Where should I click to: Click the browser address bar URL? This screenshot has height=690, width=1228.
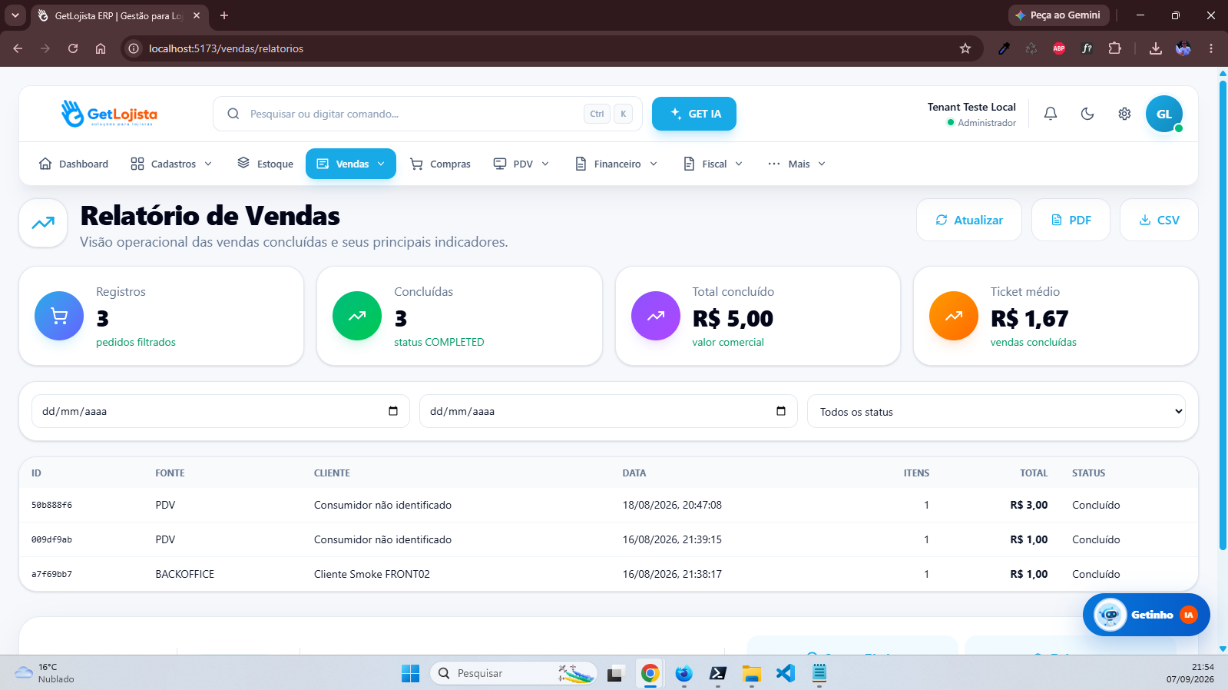(226, 48)
